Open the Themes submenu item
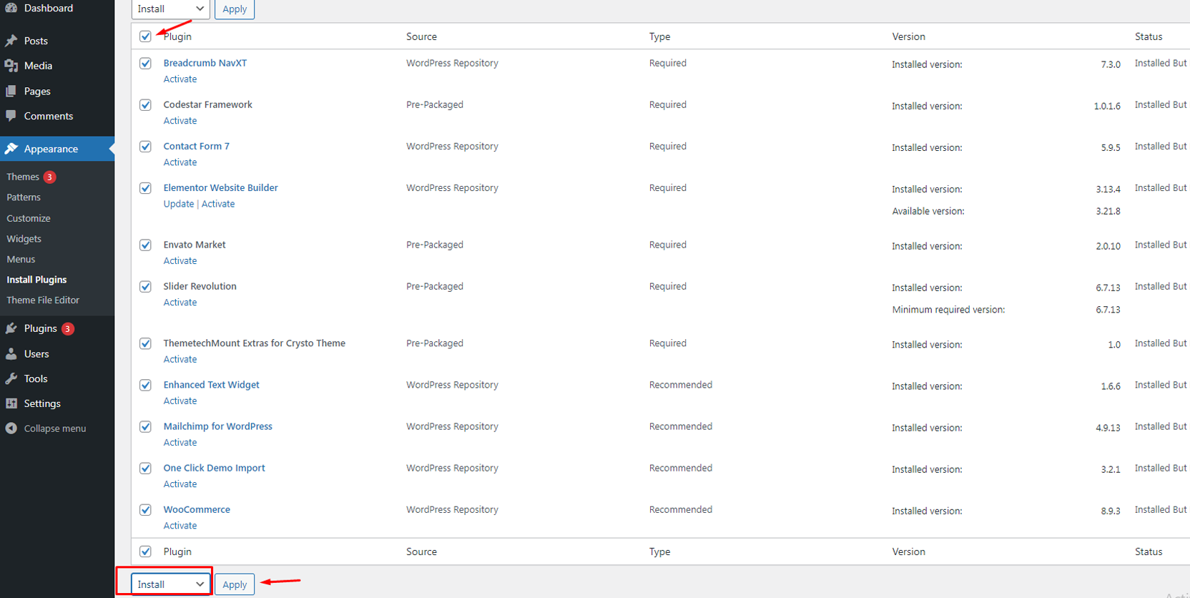The height and width of the screenshot is (598, 1190). [x=23, y=177]
